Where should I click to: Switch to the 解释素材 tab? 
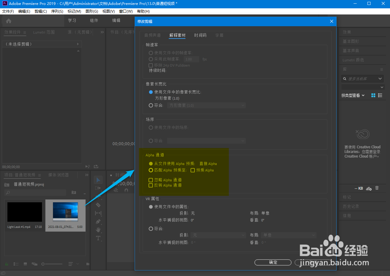click(x=178, y=35)
